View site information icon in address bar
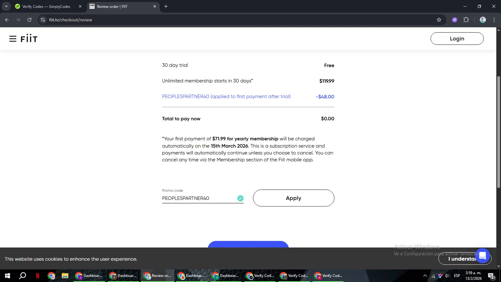The height and width of the screenshot is (282, 501). pos(43,20)
